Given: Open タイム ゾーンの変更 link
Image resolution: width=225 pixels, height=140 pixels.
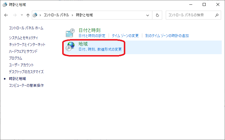Looking at the screenshot, I should coord(125,36).
